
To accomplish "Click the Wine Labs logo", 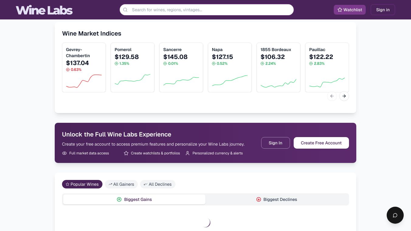I will [44, 10].
